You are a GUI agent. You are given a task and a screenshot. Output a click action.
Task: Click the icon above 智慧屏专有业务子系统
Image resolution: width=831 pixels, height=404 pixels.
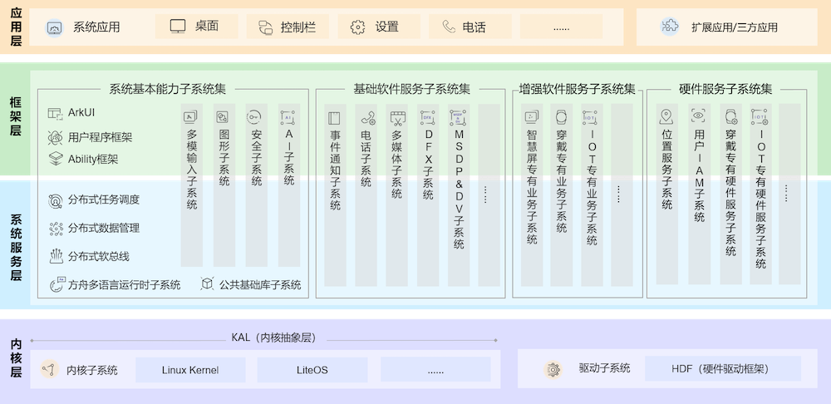(532, 116)
